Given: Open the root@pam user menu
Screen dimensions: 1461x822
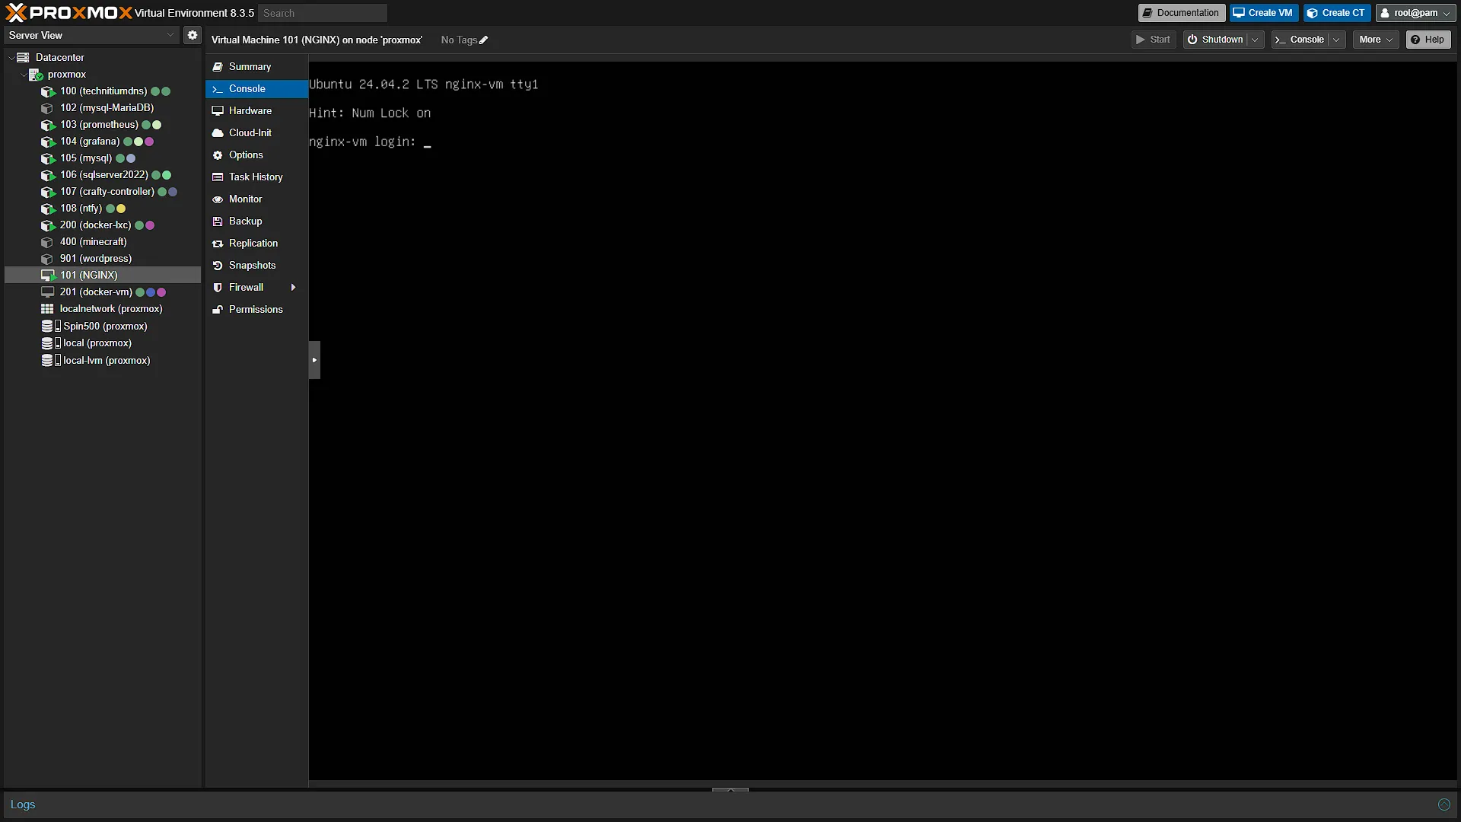Looking at the screenshot, I should click(x=1415, y=13).
